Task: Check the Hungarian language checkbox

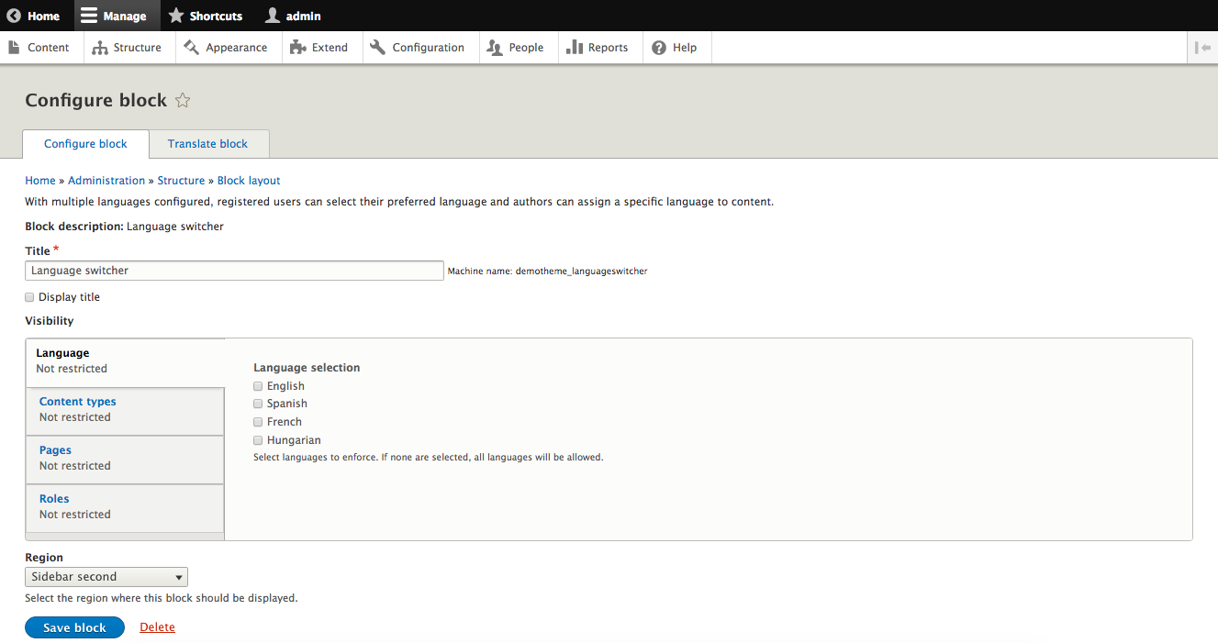Action: (258, 440)
